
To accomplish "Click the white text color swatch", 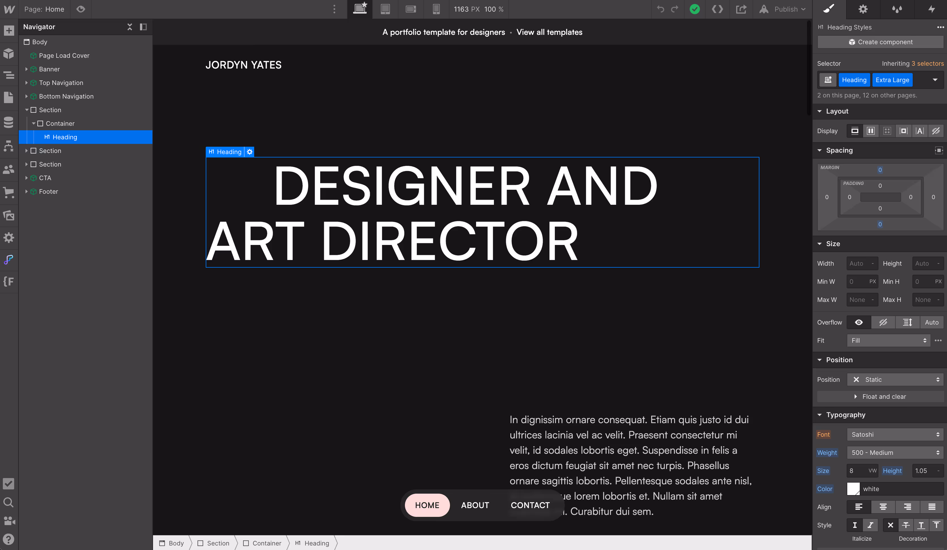I will point(853,489).
